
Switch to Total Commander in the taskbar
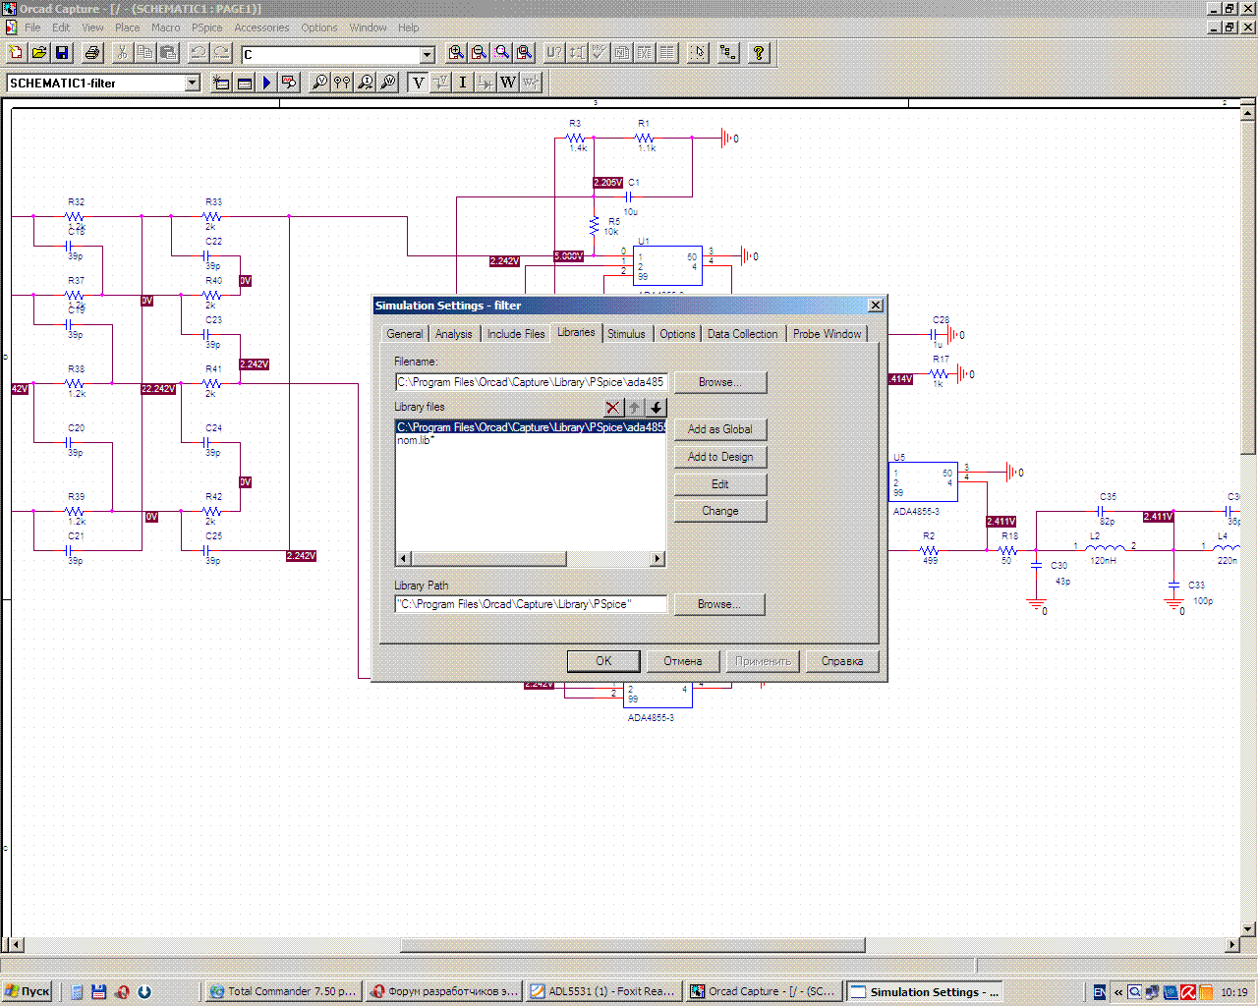[x=284, y=991]
